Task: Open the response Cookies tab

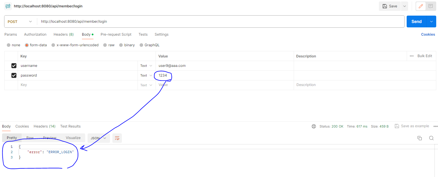Action: (x=22, y=126)
